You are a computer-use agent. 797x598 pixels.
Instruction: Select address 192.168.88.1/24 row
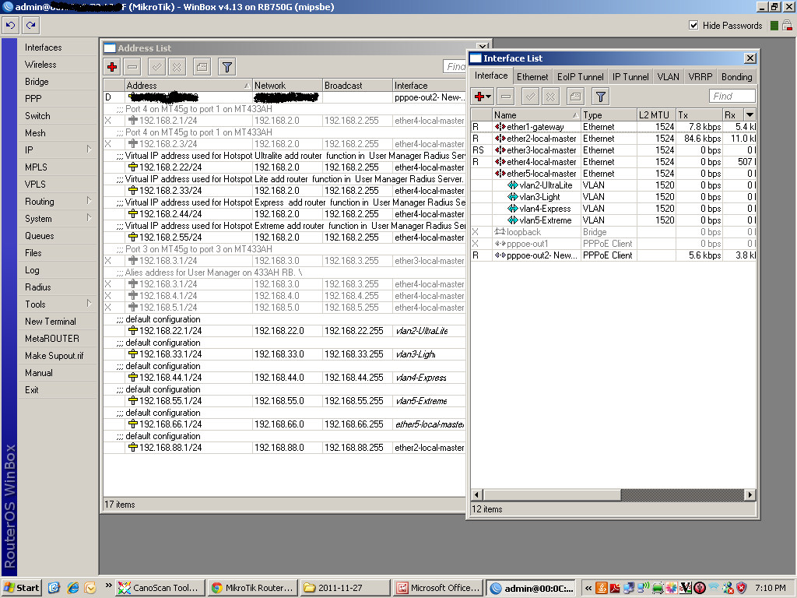pyautogui.click(x=285, y=448)
